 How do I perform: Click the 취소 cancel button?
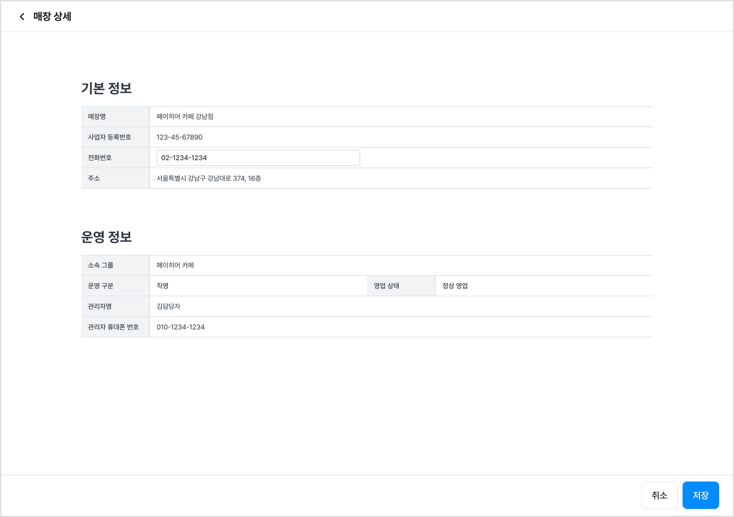(x=659, y=495)
